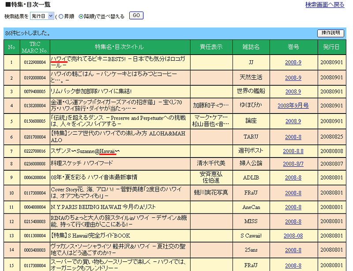
Task: Open the 発行日 sort dropdown
Action: pos(42,16)
